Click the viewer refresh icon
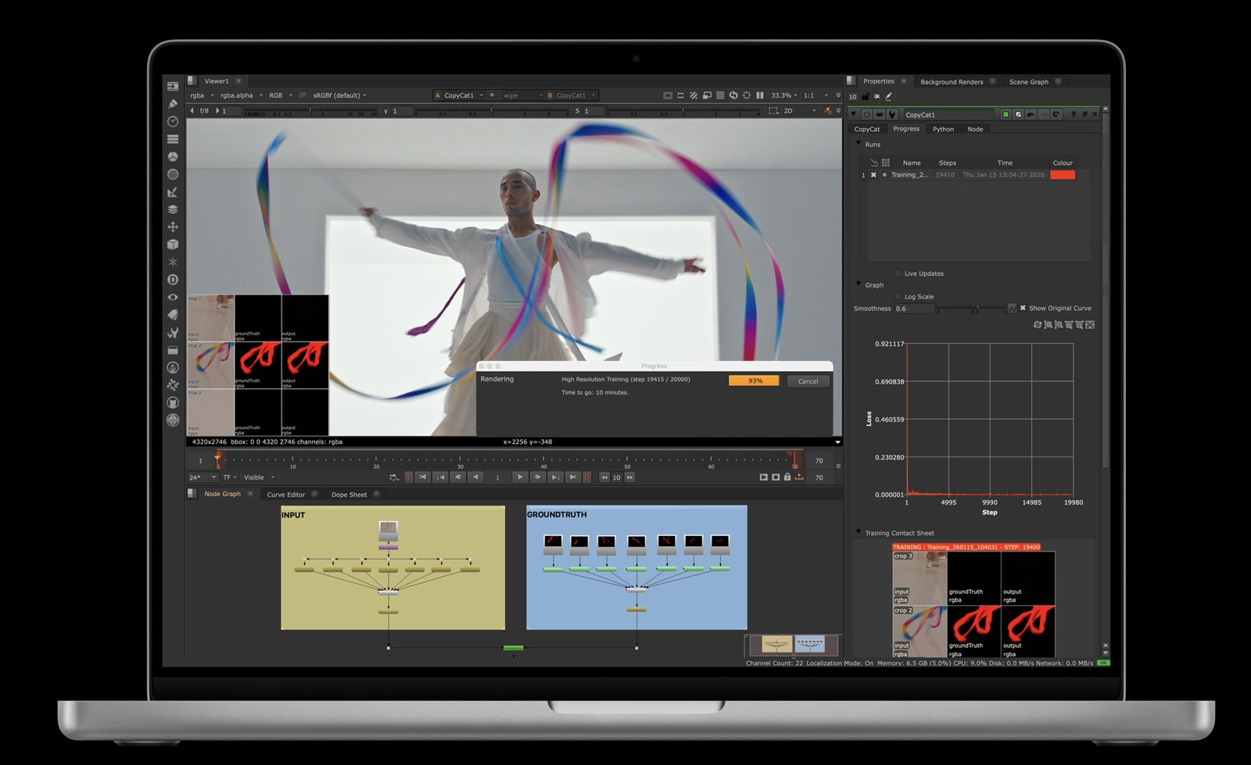Screen dimensions: 1251x765 [733, 95]
